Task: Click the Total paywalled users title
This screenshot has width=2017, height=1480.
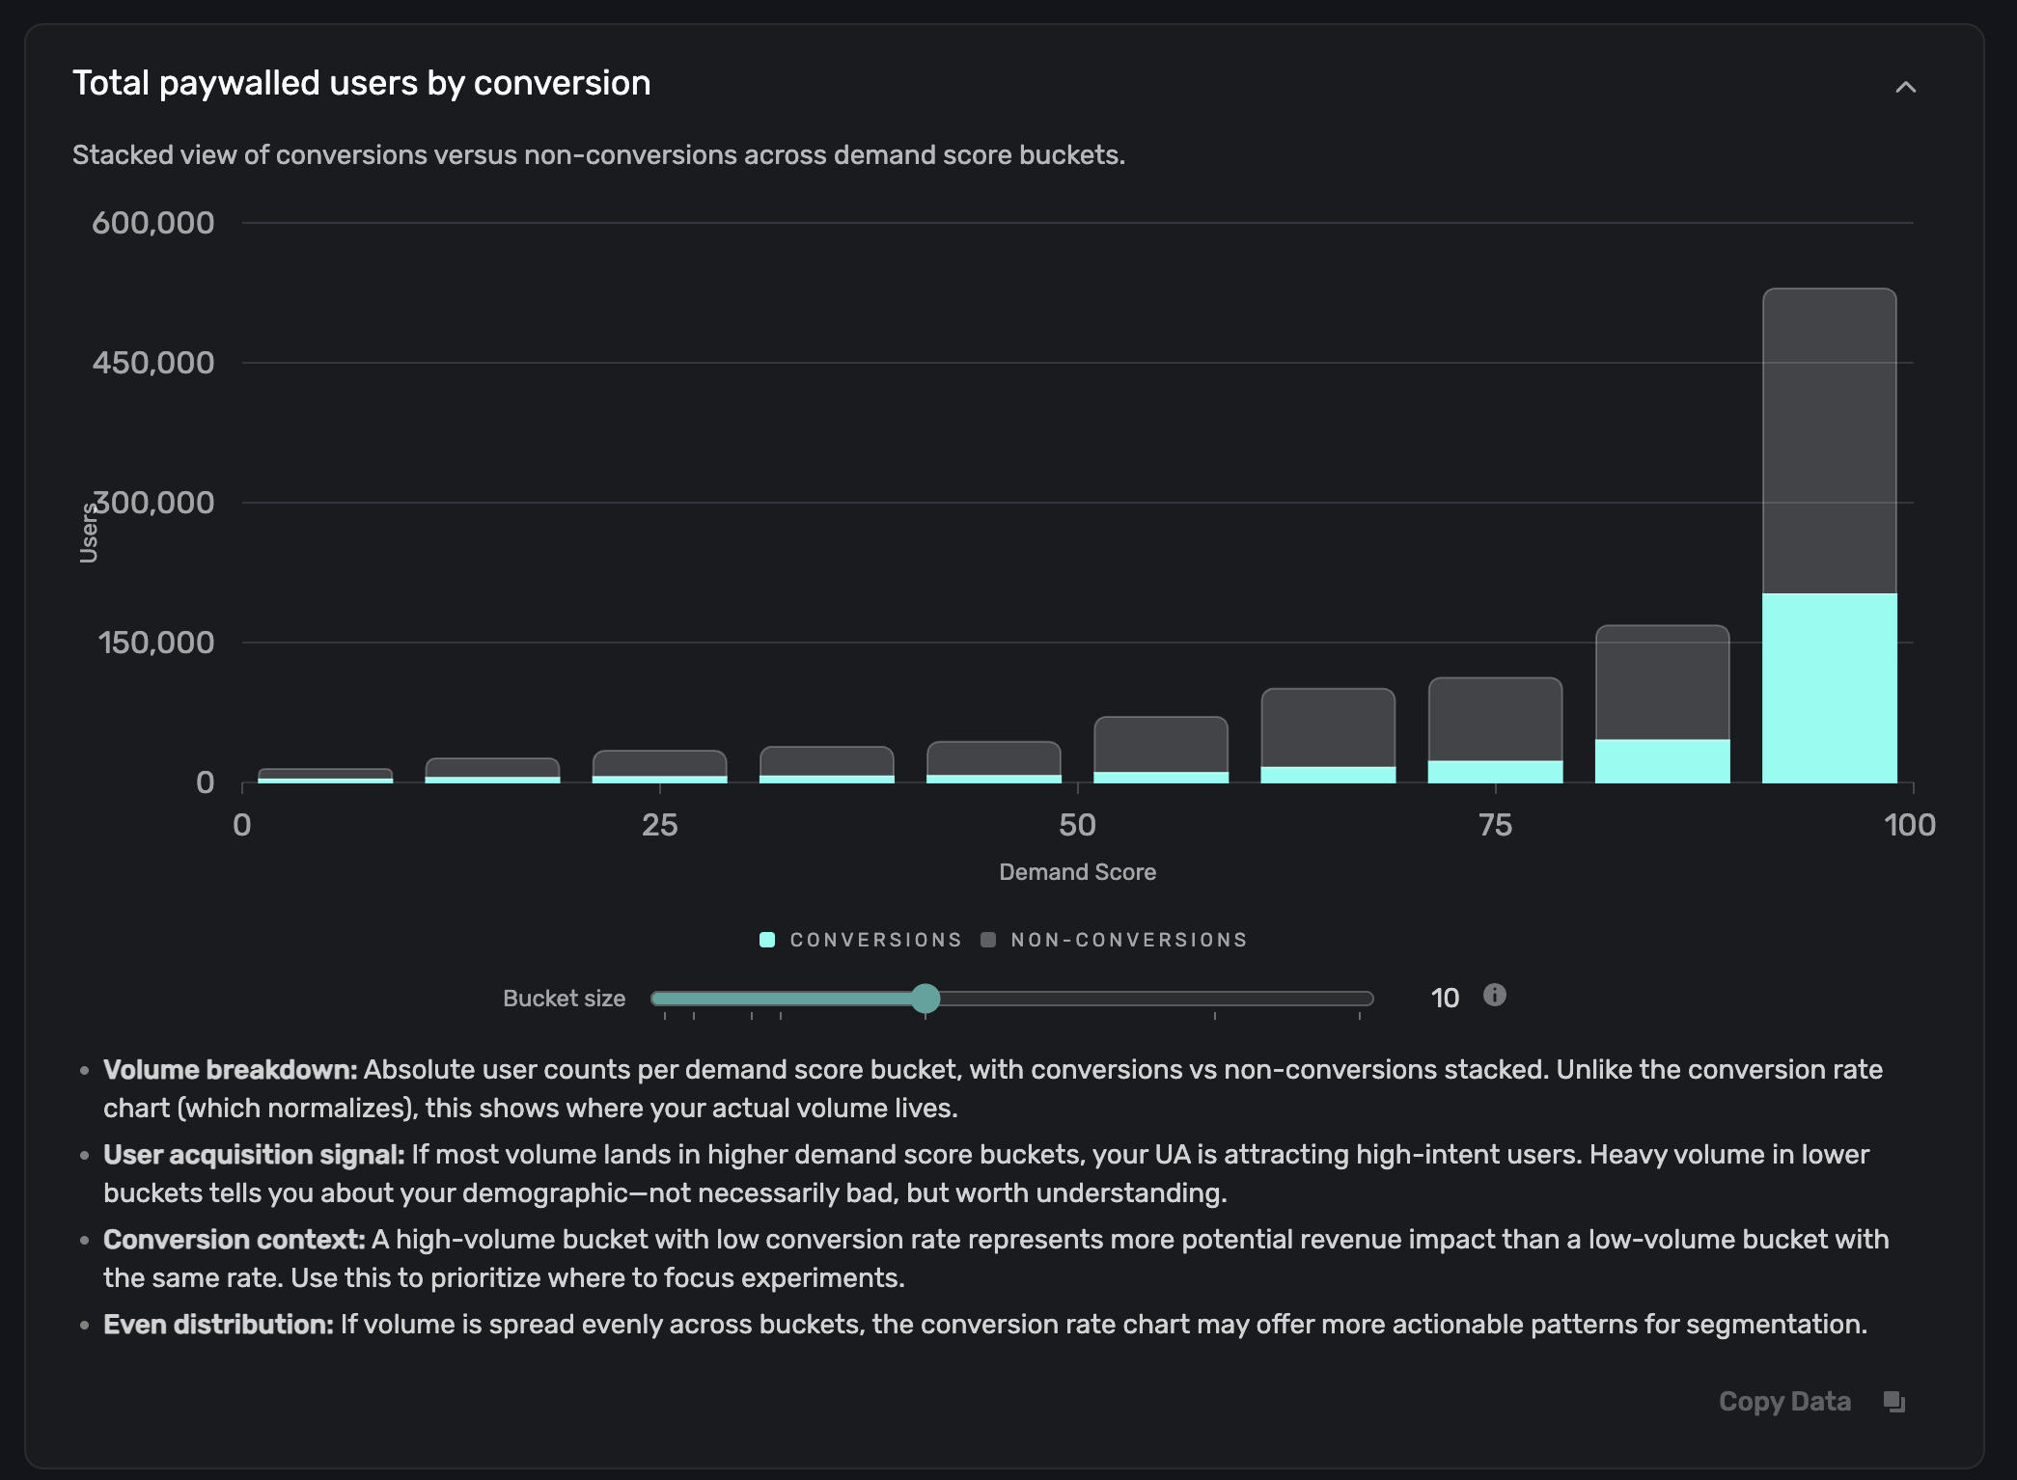Action: [361, 83]
